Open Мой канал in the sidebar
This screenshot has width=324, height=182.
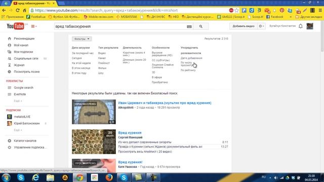pyautogui.click(x=21, y=45)
